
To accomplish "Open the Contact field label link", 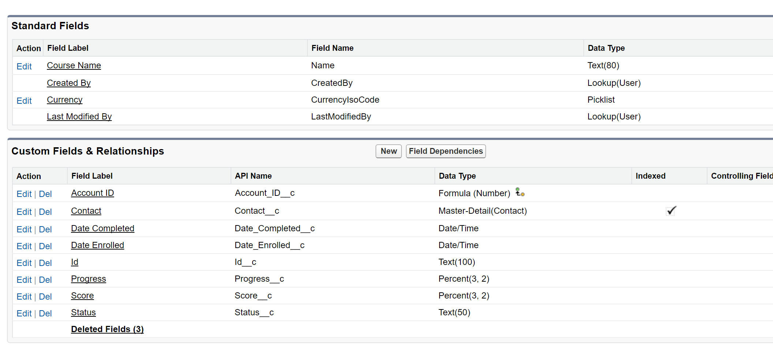I will 86,211.
